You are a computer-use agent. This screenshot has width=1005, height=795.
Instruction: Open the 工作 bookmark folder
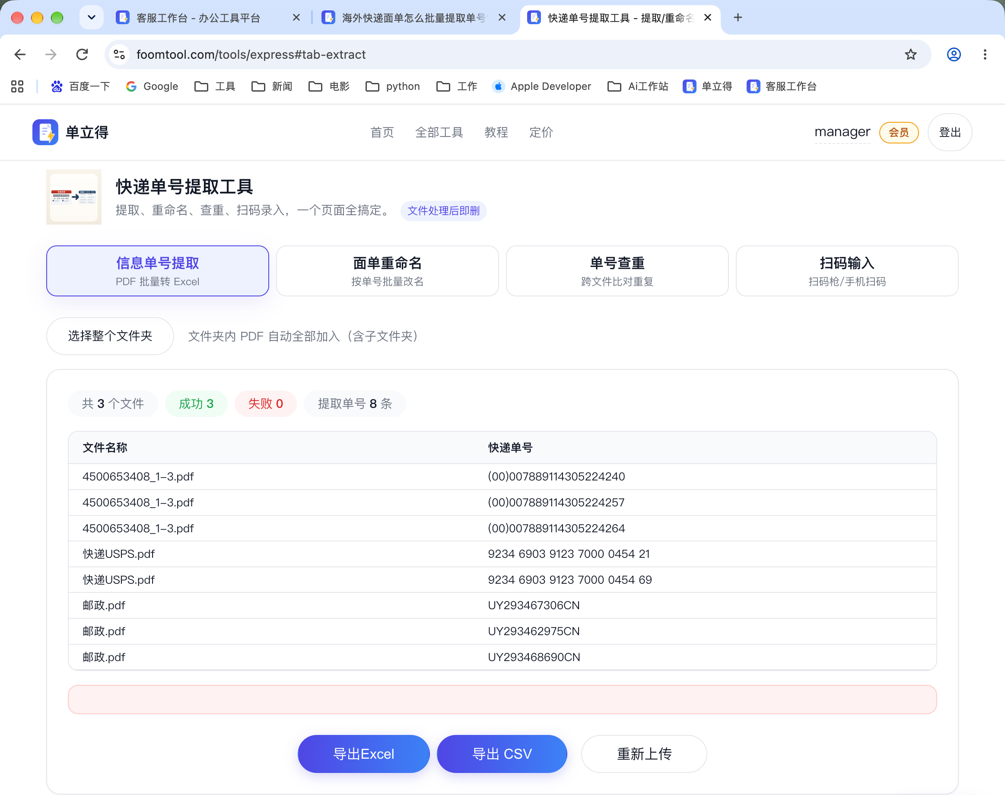pyautogui.click(x=457, y=86)
